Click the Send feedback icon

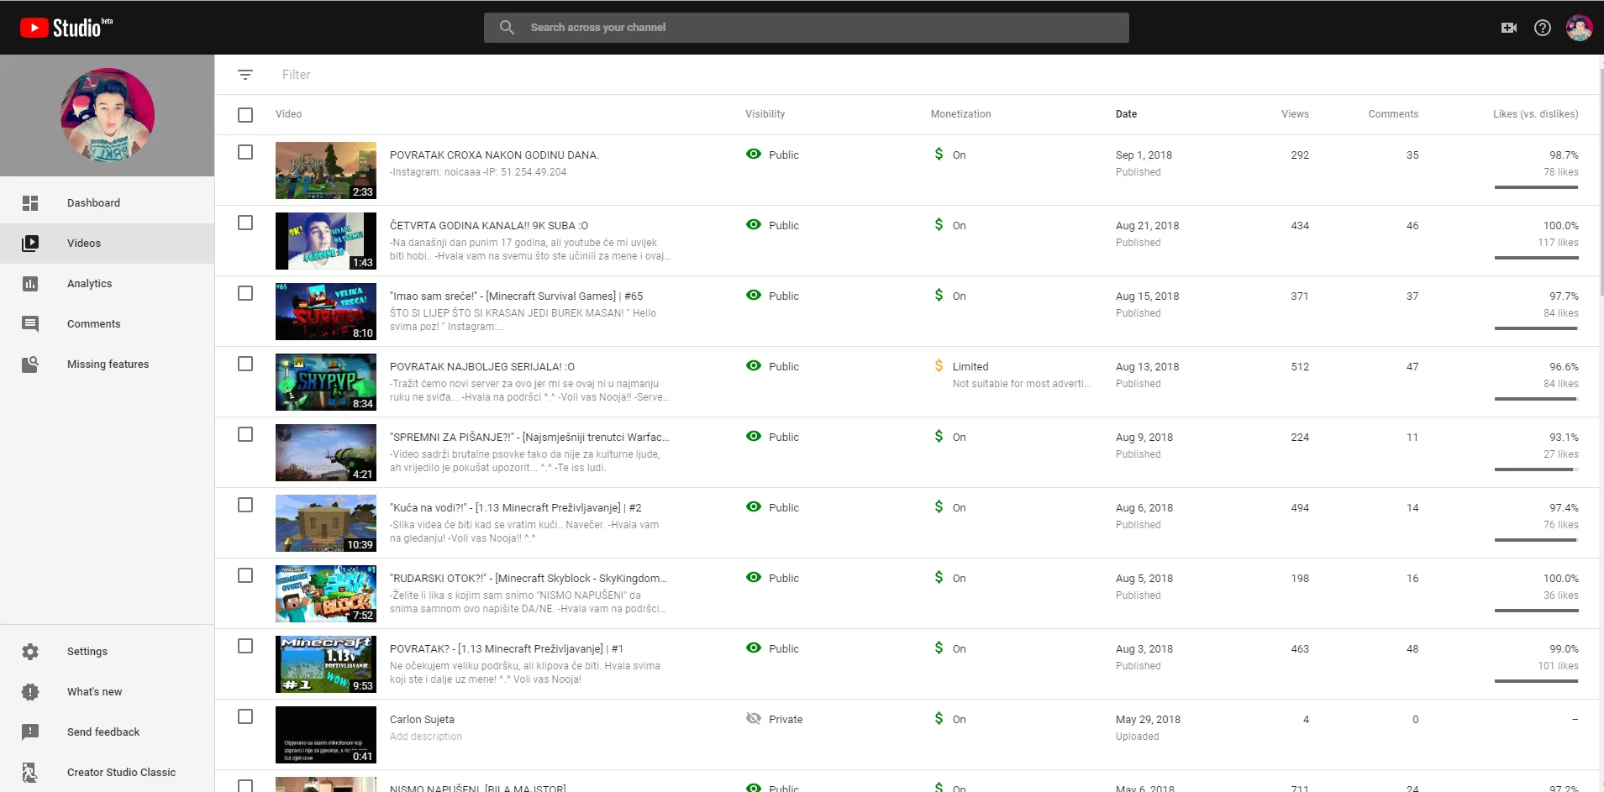coord(30,732)
